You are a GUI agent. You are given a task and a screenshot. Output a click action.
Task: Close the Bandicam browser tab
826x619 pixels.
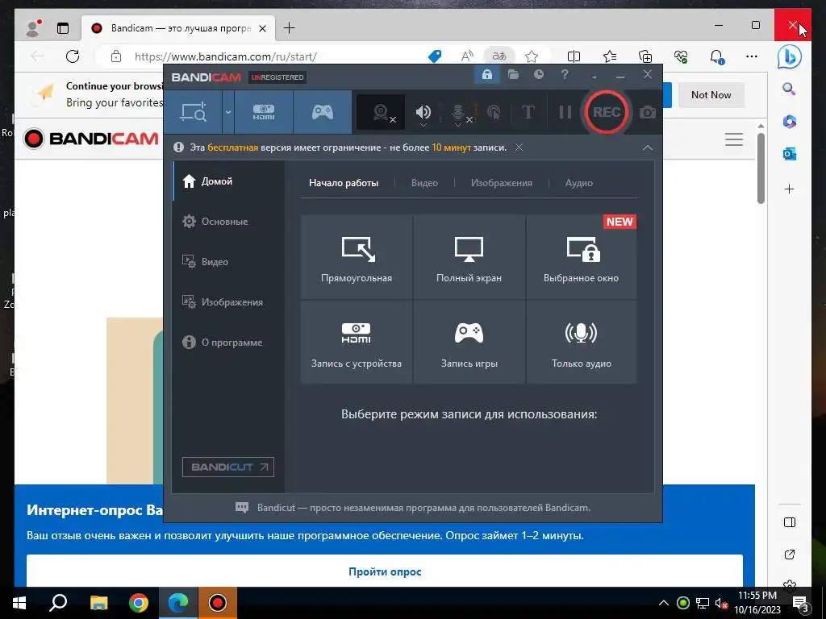tap(262, 28)
